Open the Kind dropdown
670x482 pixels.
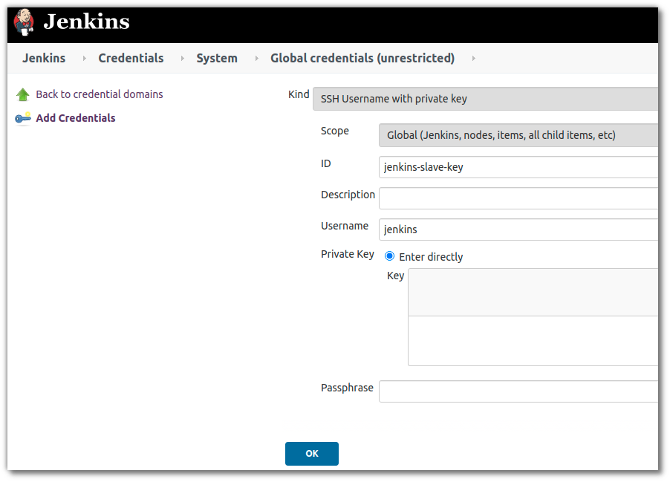click(485, 99)
